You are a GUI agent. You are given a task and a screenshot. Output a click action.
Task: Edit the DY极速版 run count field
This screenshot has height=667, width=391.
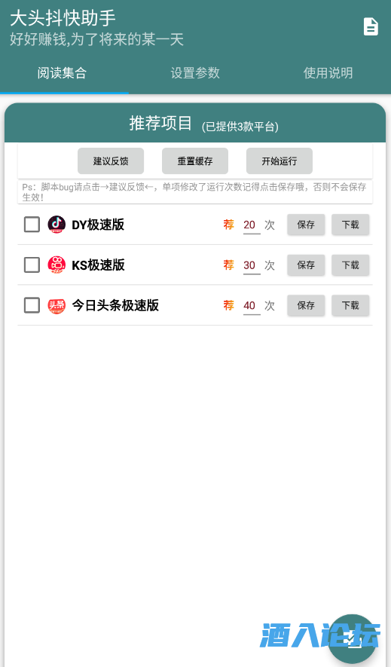(x=252, y=225)
